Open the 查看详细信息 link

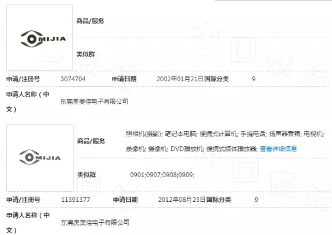pyautogui.click(x=278, y=149)
